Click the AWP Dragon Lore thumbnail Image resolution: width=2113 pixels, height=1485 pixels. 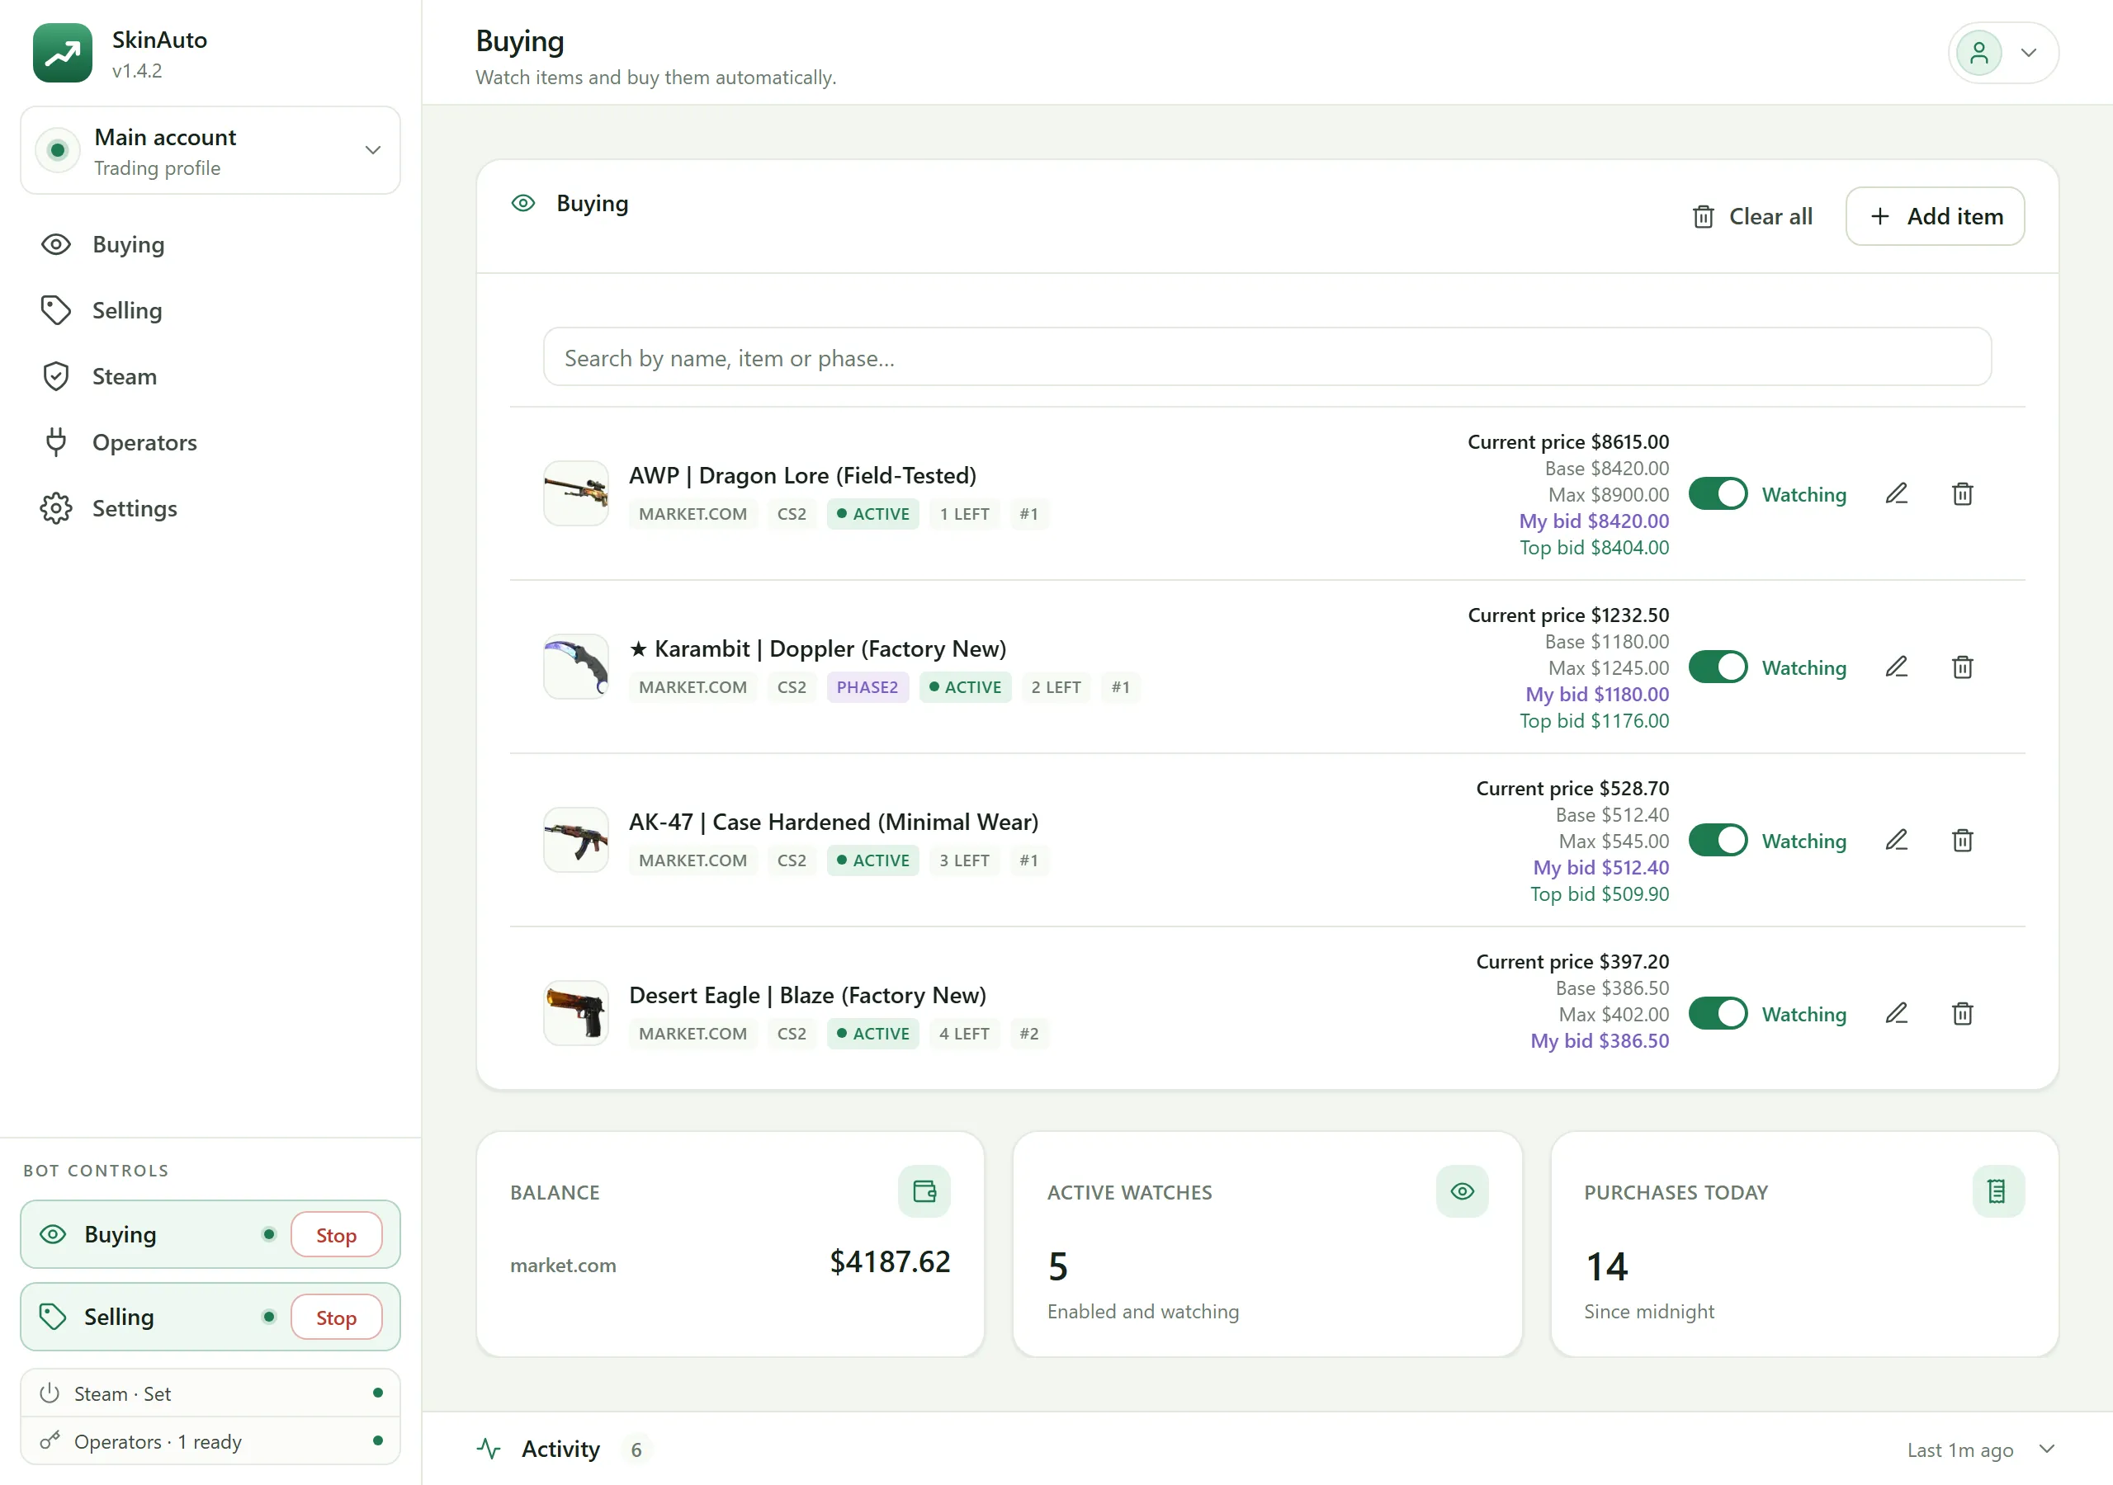click(576, 494)
